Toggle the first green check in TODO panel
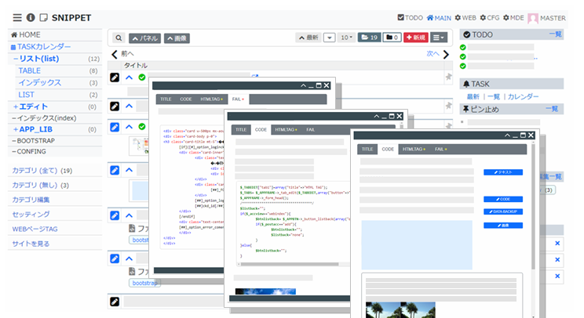The width and height of the screenshot is (584, 318). pyautogui.click(x=464, y=47)
